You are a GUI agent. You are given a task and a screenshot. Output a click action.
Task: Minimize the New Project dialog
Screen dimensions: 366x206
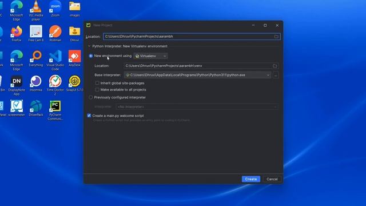tap(253, 25)
